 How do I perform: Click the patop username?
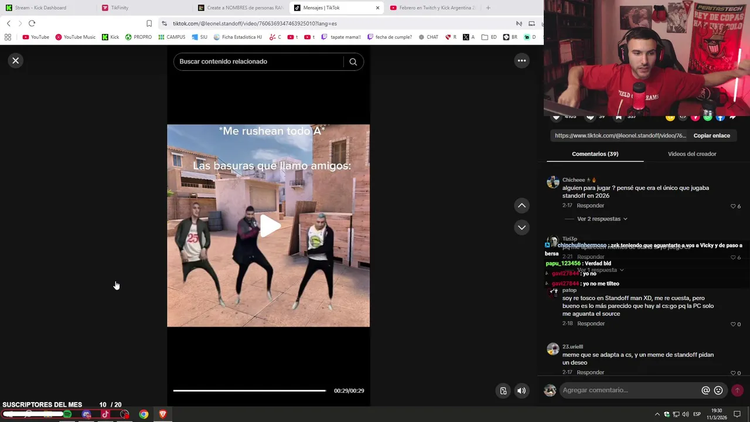pos(570,290)
